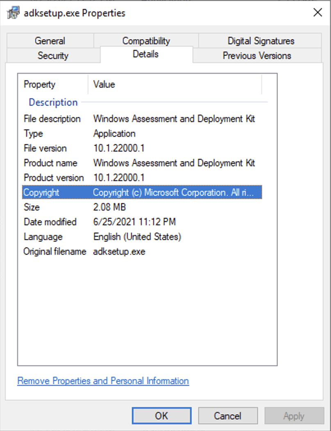Open the Compatibility tab
The height and width of the screenshot is (431, 331).
[146, 41]
